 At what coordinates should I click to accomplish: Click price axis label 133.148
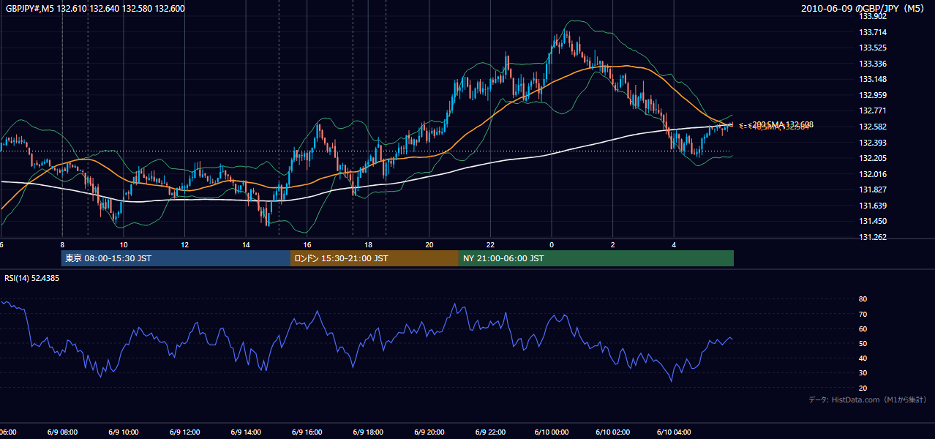[872, 79]
